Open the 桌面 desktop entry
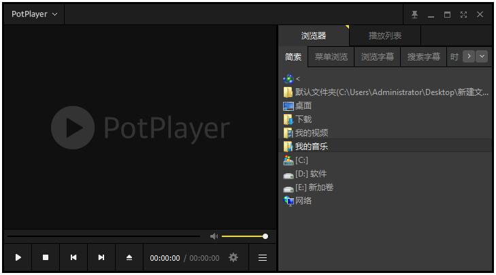 (297, 106)
